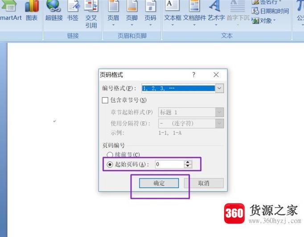304x237 pixels.
Task: Open document parts (文档部件)
Action: [194, 13]
